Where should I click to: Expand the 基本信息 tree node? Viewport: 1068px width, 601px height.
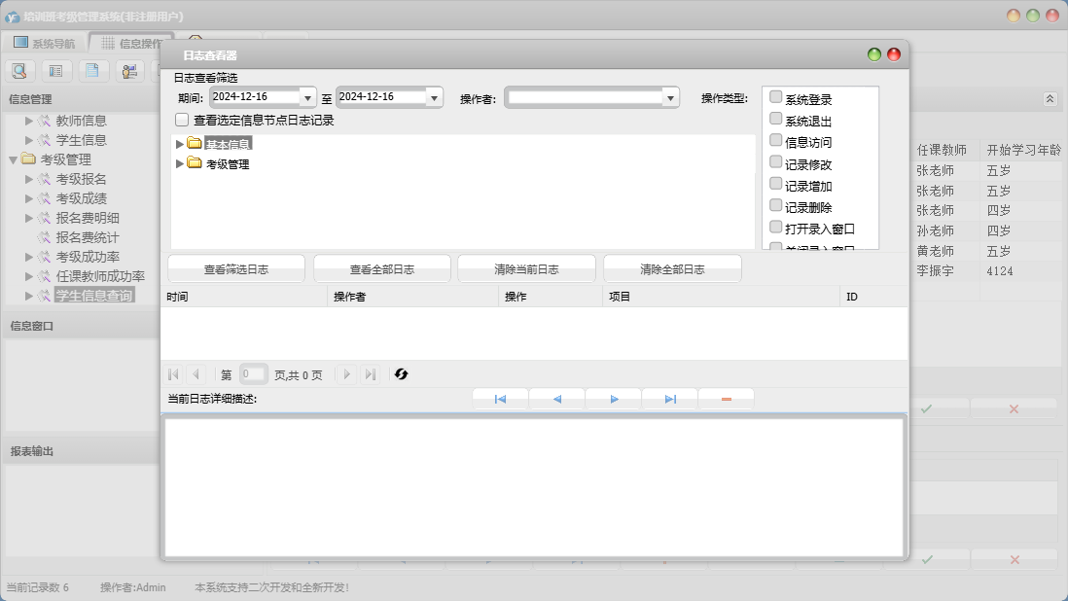179,144
